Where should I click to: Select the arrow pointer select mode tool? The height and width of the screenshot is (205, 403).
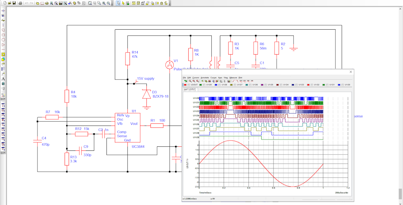pos(119,3)
